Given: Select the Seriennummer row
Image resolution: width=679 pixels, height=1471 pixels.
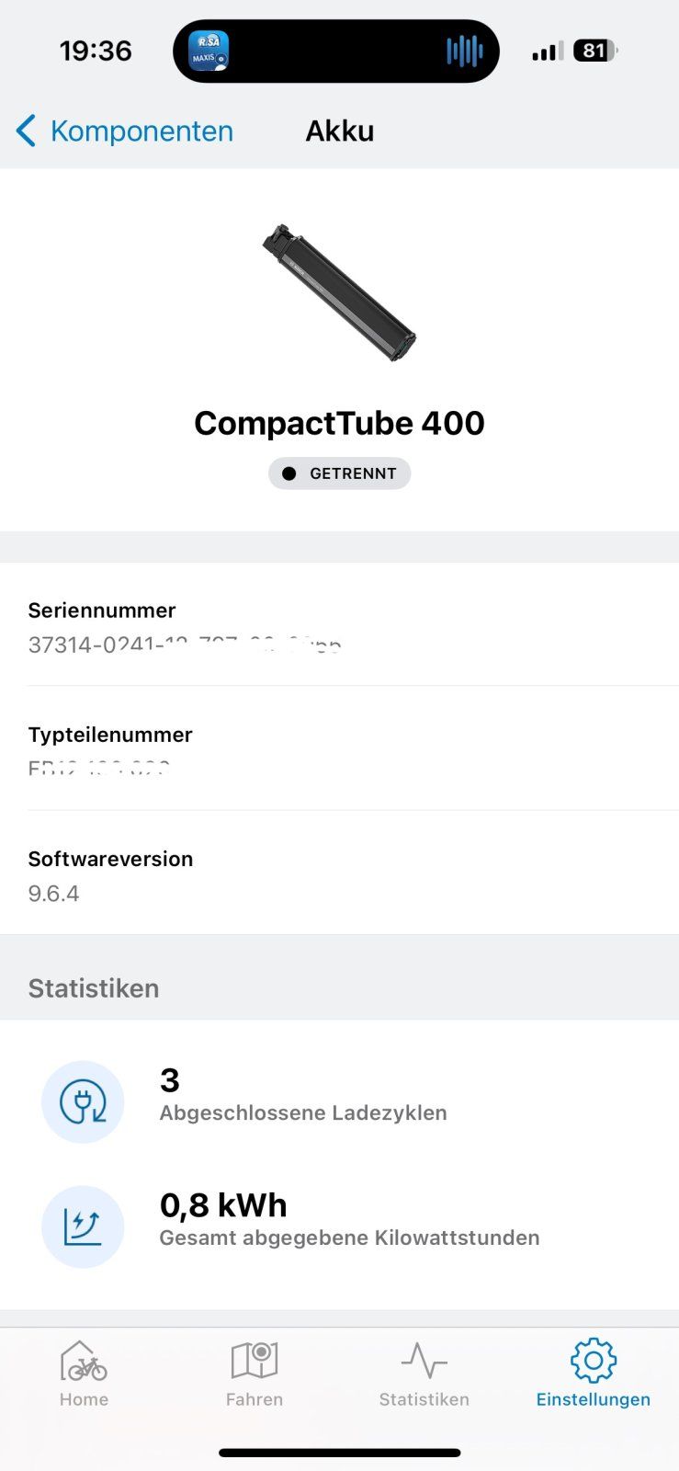Looking at the screenshot, I should pos(339,625).
